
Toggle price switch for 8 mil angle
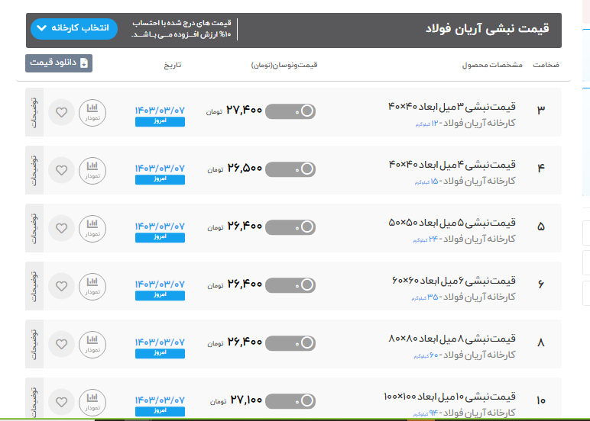(290, 342)
